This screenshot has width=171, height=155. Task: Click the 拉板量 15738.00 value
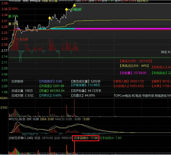[x=133, y=73]
